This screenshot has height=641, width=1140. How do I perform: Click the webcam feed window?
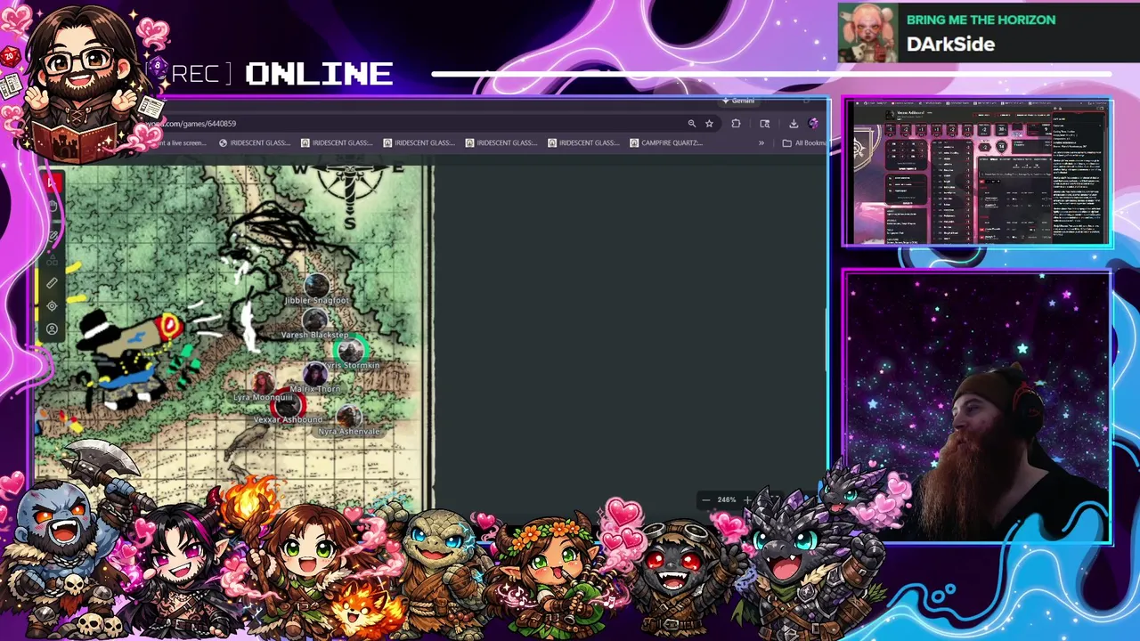tap(977, 407)
